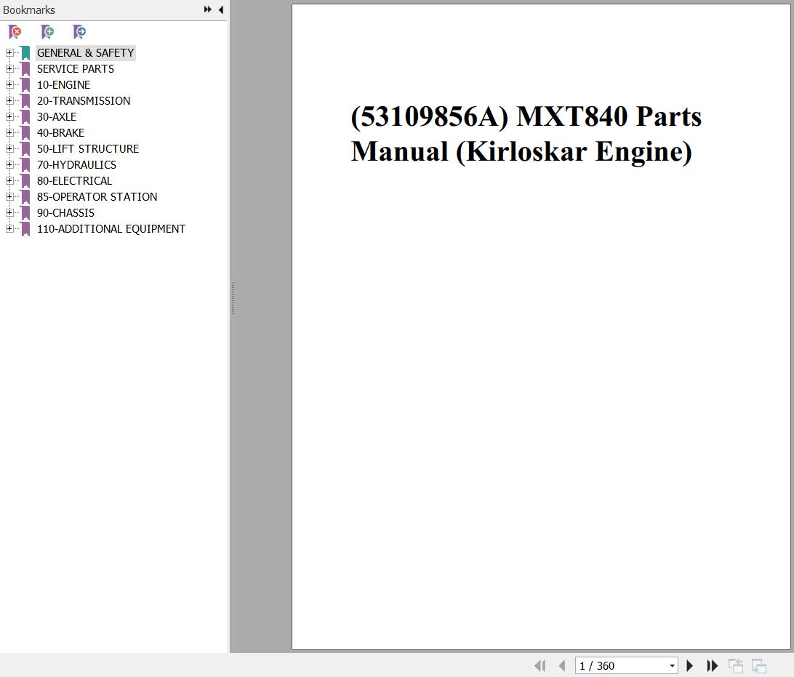Open the SERVICE PARTS bookmark
The image size is (794, 677).
(x=76, y=69)
